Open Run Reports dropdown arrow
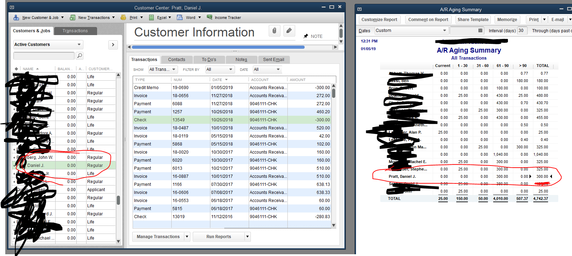This screenshot has height=256, width=572. pyautogui.click(x=248, y=237)
